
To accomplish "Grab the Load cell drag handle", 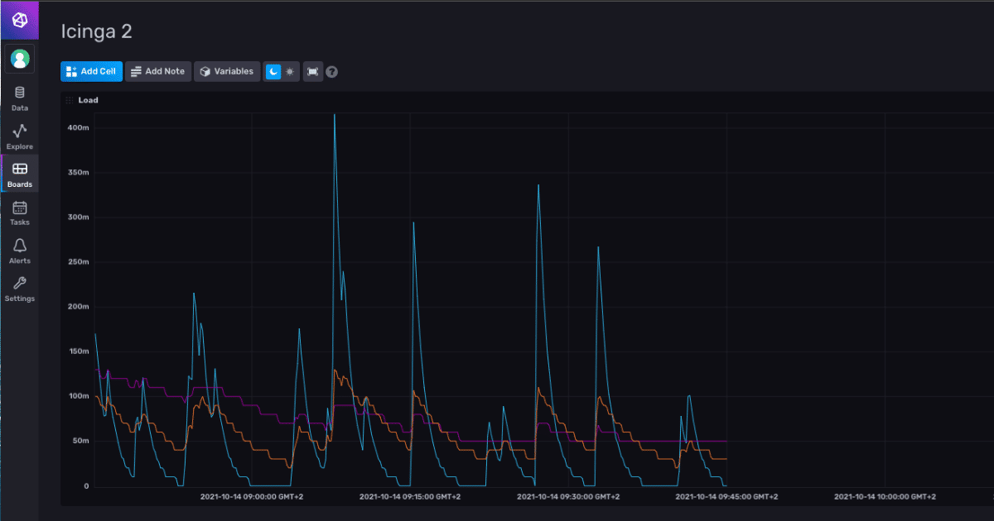I will point(70,99).
